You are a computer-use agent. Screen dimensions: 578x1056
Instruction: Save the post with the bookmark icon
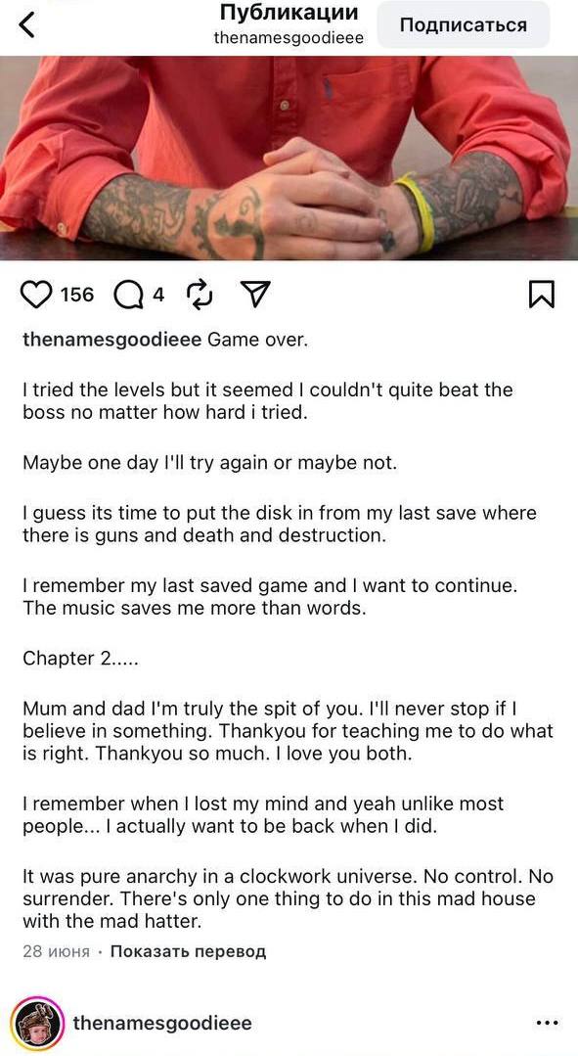542,295
